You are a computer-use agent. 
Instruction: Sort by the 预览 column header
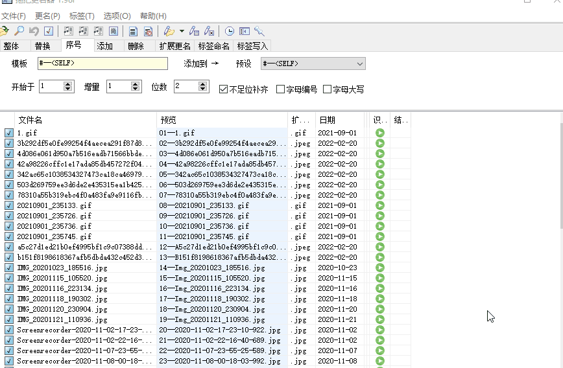[222, 120]
